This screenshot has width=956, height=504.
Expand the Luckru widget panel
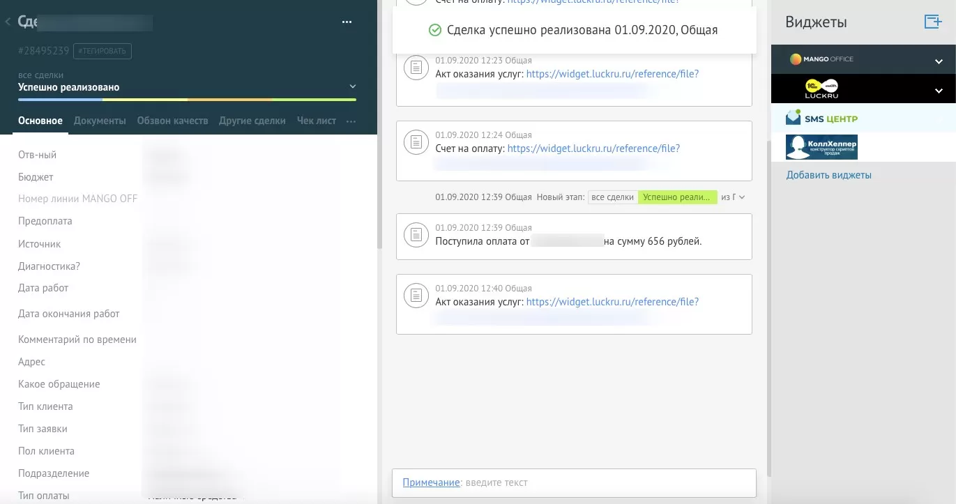[x=939, y=90]
